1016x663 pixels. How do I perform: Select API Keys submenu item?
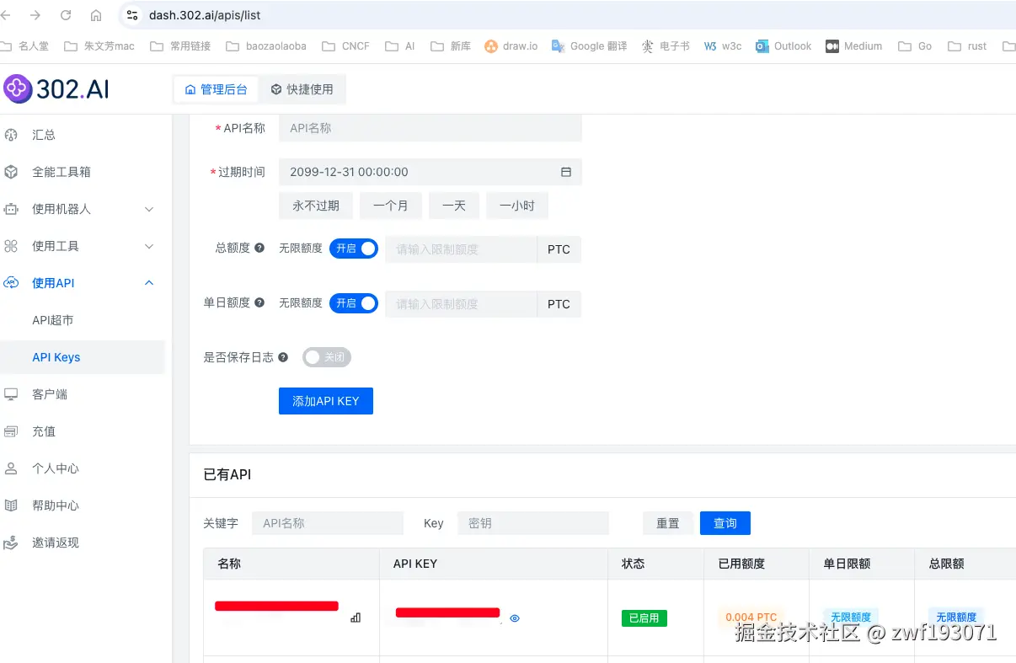82,357
